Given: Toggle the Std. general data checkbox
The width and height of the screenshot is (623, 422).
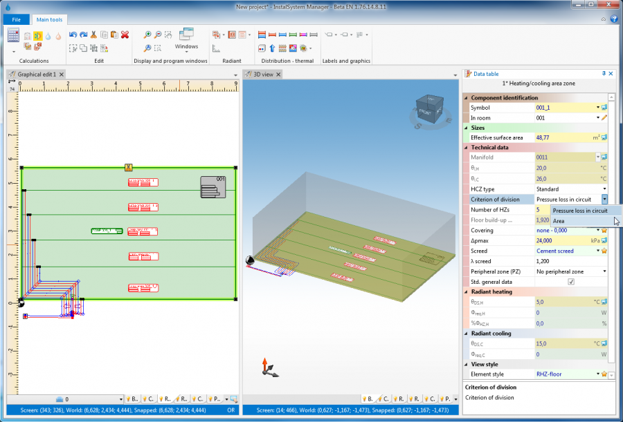Looking at the screenshot, I should (x=571, y=282).
